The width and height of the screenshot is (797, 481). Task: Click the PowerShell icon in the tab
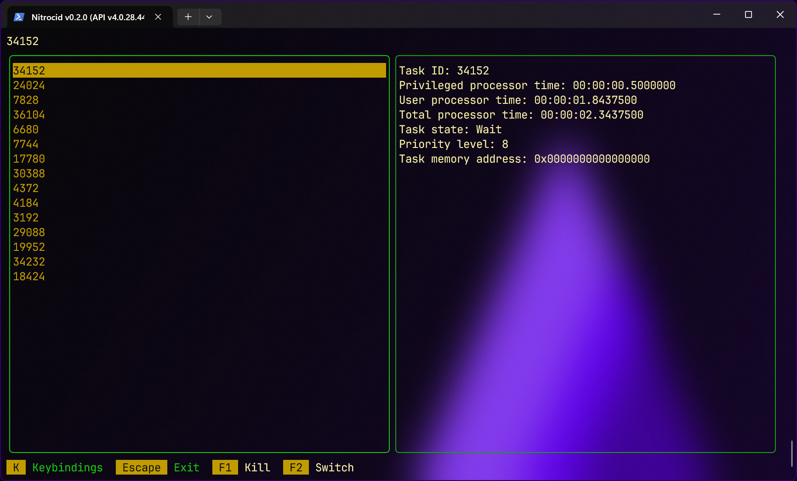pyautogui.click(x=19, y=17)
